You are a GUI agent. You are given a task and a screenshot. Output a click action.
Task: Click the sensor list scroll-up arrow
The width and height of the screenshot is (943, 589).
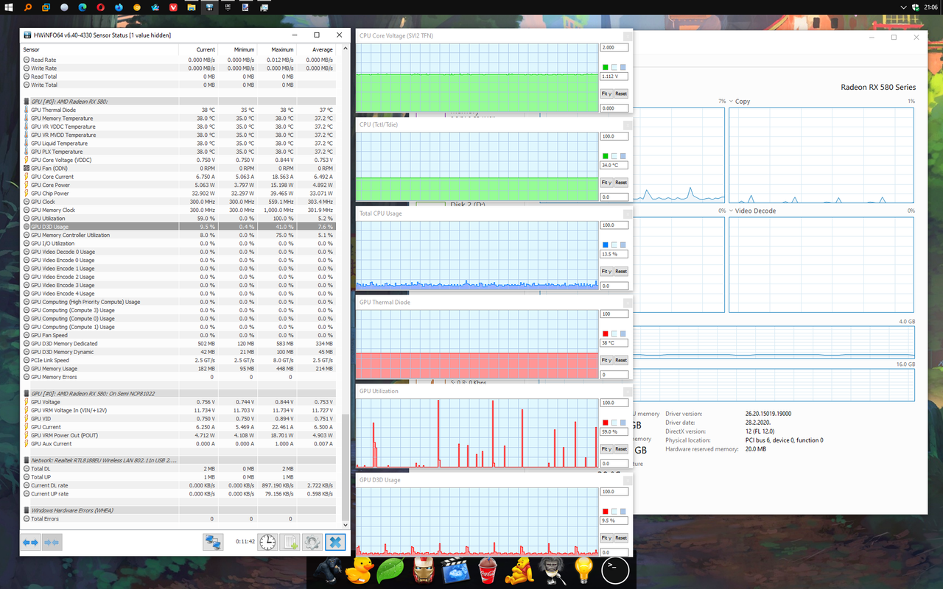(x=346, y=49)
